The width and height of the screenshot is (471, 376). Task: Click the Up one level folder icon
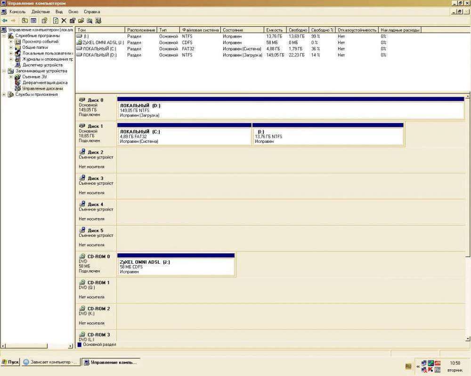click(x=25, y=21)
